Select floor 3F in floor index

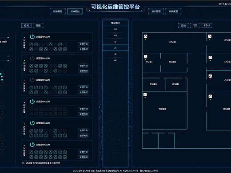(x=115, y=54)
